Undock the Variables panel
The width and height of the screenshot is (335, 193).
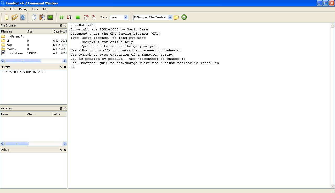61,108
